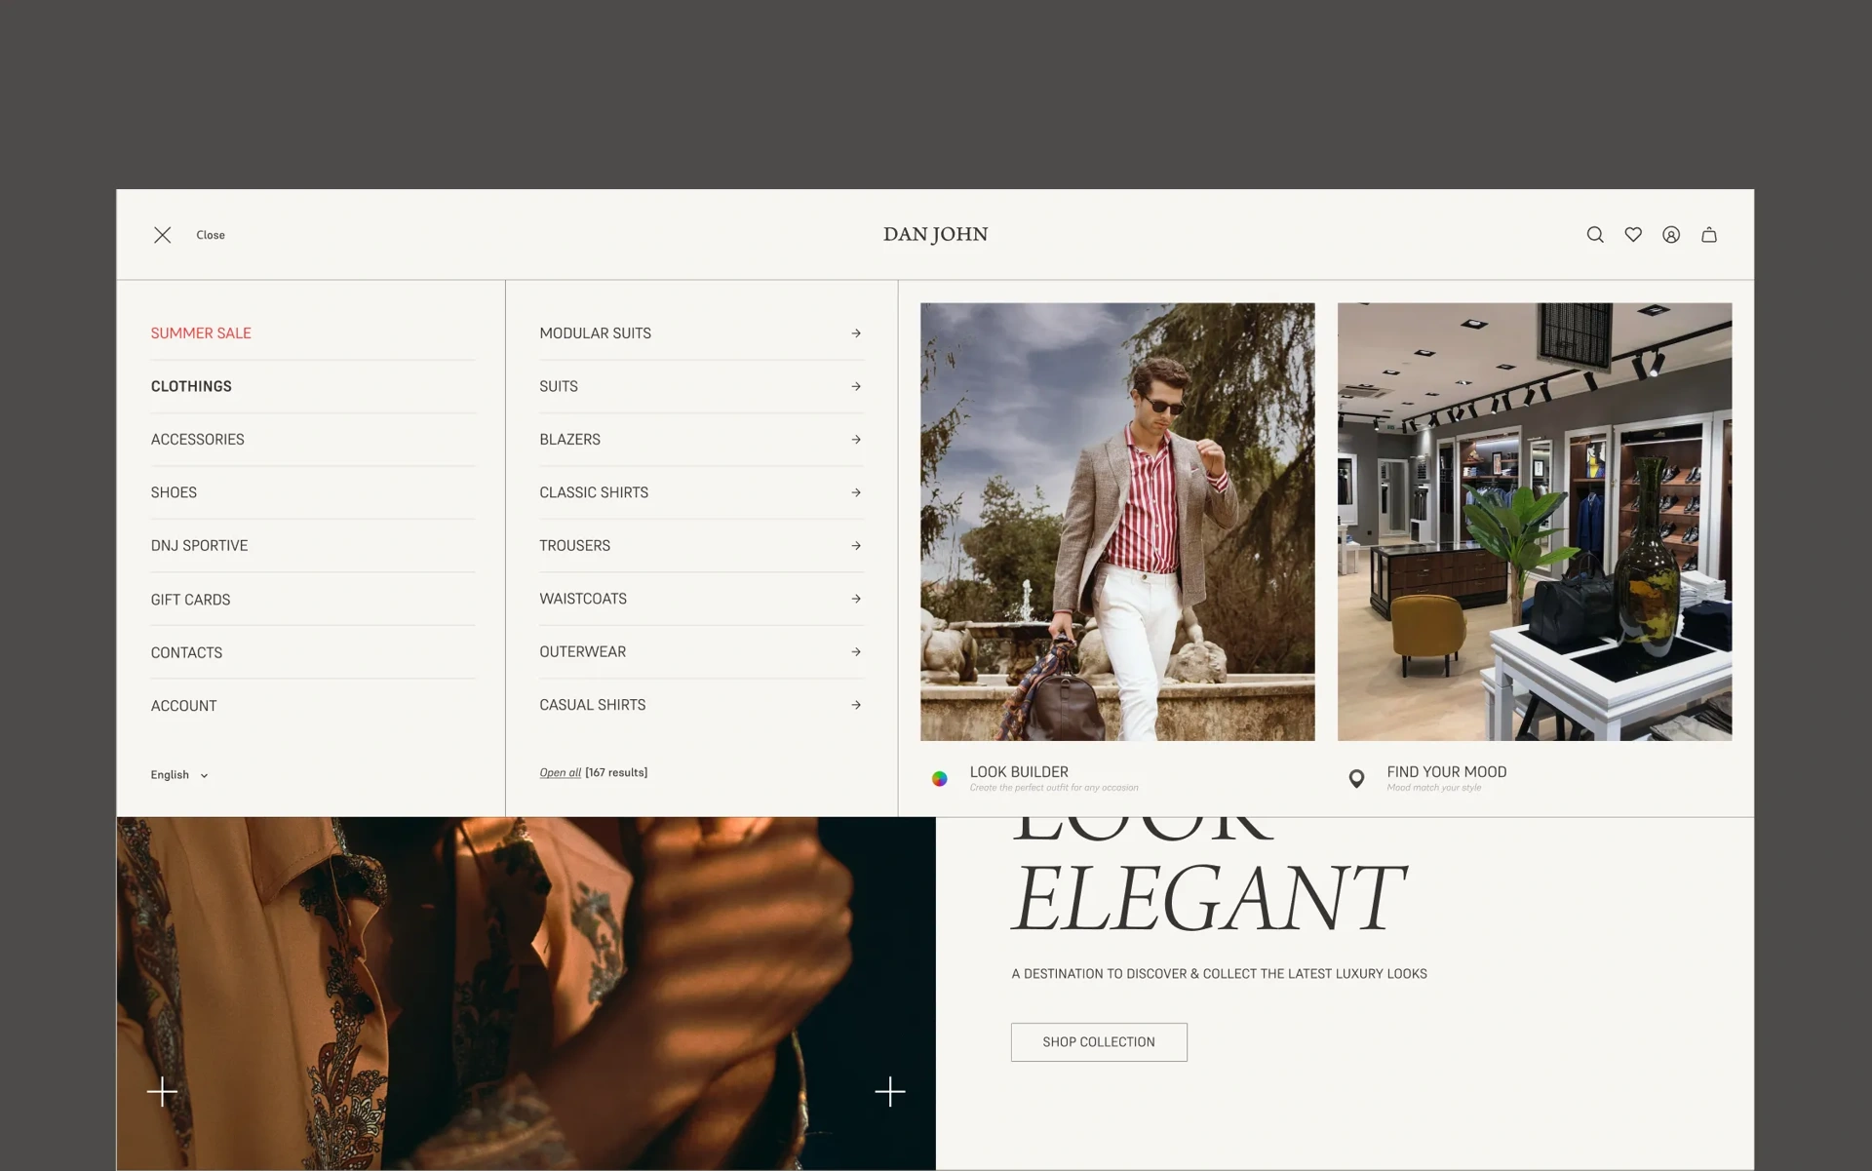Open wishlist via heart icon
Screen dimensions: 1872x1171
click(1633, 235)
